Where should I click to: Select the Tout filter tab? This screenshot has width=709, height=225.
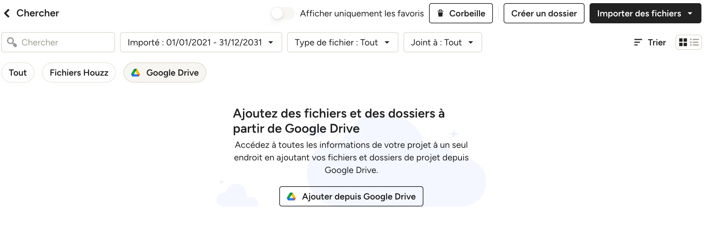point(18,73)
